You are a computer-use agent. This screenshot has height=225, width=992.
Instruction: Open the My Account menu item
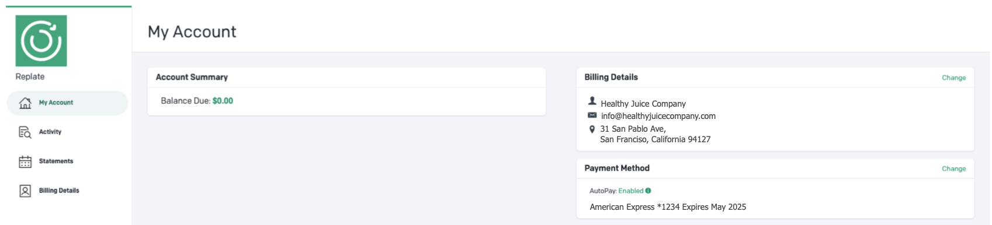coord(67,103)
